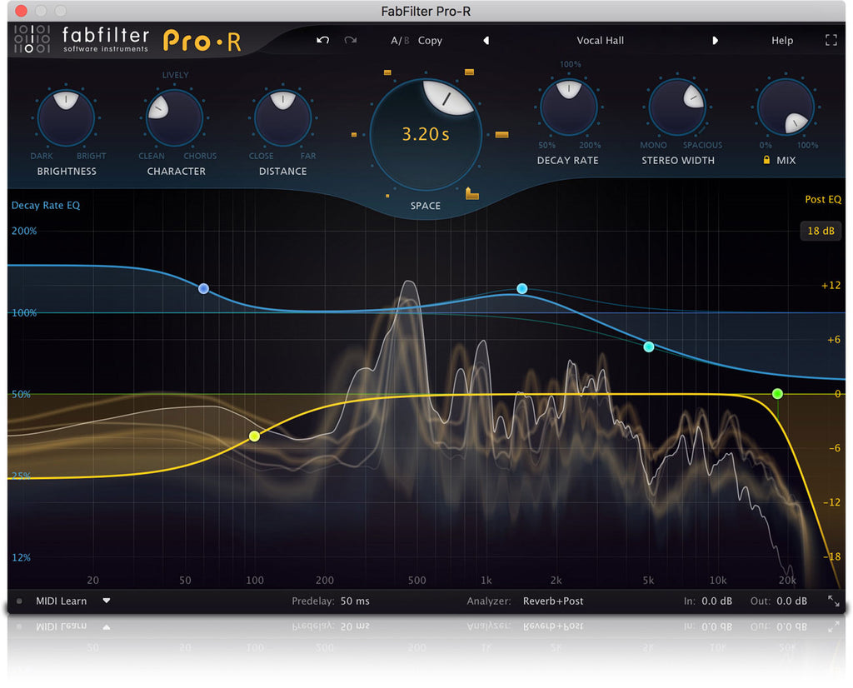Select the small room marker left of Space knob

click(x=353, y=134)
